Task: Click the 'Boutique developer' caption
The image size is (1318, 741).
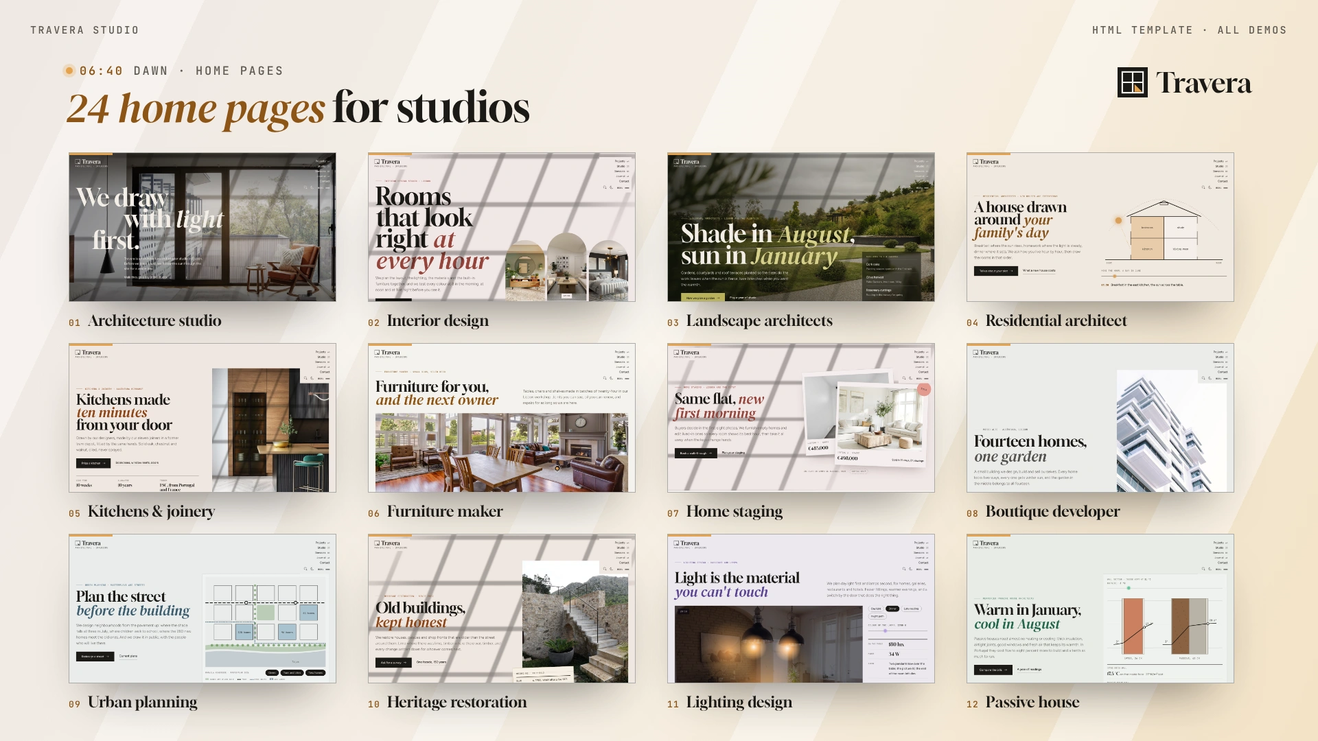Action: [1053, 512]
